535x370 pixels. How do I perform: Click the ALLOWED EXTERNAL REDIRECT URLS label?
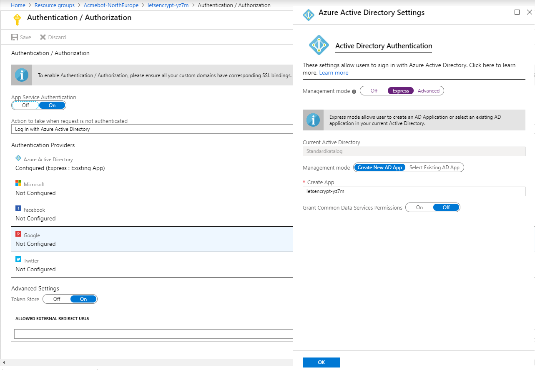(x=52, y=318)
